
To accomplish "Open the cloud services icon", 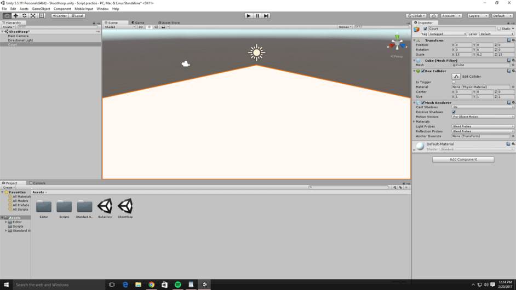I will (434, 16).
